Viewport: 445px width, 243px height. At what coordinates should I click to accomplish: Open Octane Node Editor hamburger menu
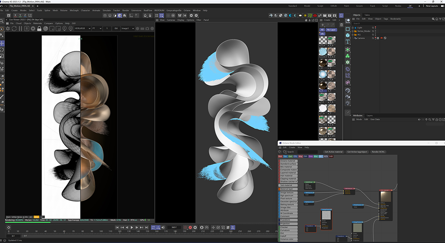point(280,148)
